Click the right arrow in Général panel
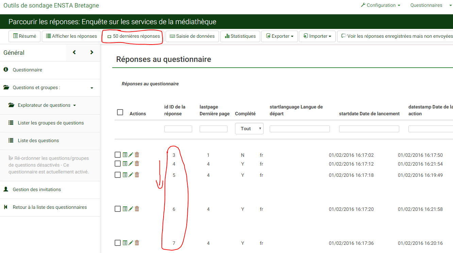Screen dimensions: 453x253 coord(91,52)
